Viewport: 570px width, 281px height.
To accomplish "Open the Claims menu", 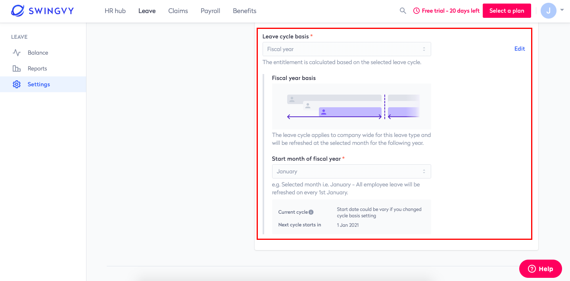I will point(178,11).
